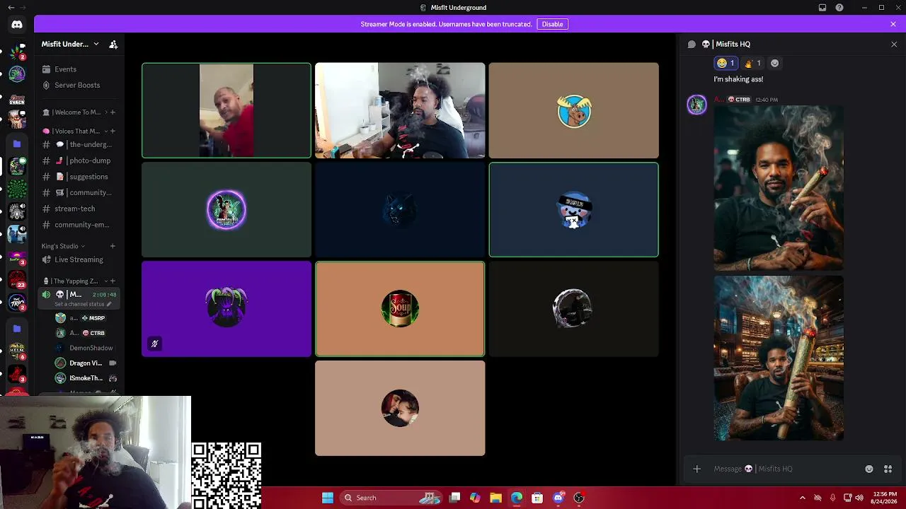Click the thread chat bubble icon by Misfits HQ
The image size is (906, 509).
click(x=692, y=44)
